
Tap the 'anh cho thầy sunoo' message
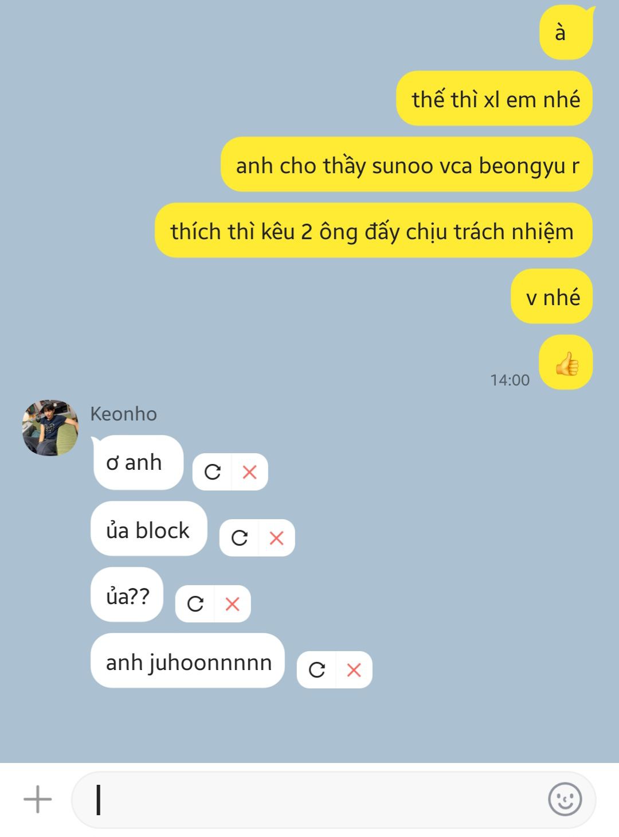tap(406, 165)
